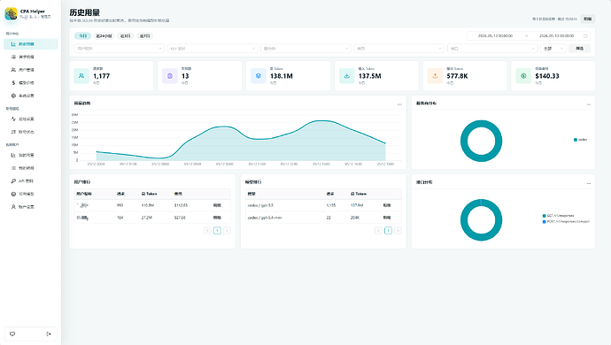Click the blue layers icon by 138.1M
611x345 pixels.
pos(259,76)
